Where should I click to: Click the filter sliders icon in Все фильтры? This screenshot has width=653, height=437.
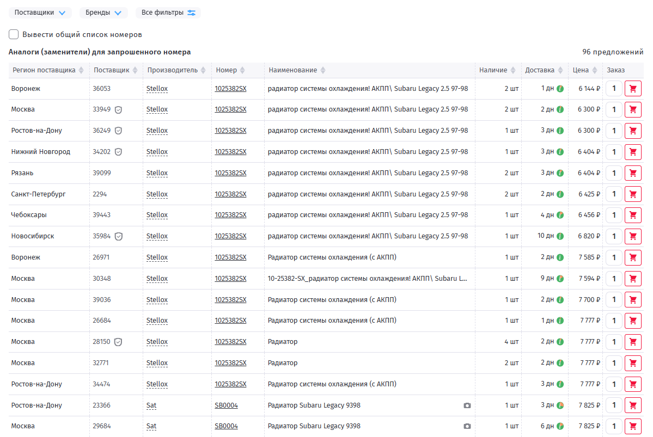point(191,13)
